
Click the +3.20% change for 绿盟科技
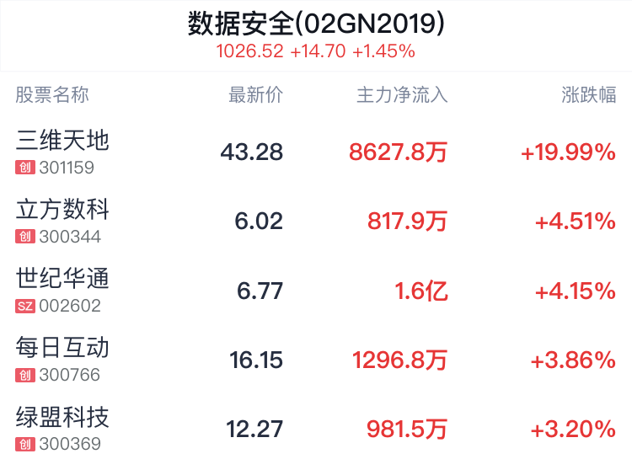click(573, 430)
